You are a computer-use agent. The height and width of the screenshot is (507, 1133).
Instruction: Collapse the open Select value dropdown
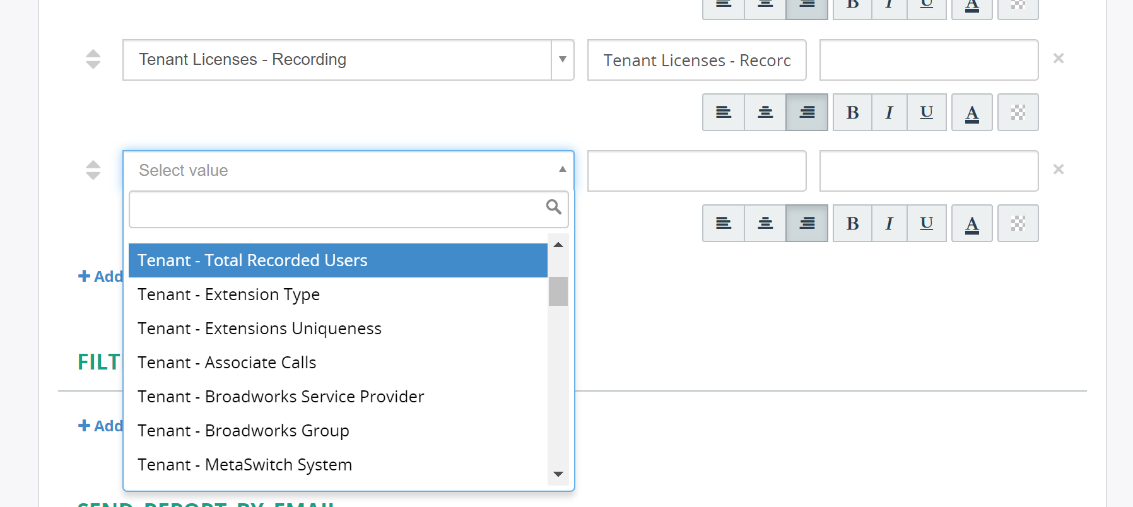point(563,170)
